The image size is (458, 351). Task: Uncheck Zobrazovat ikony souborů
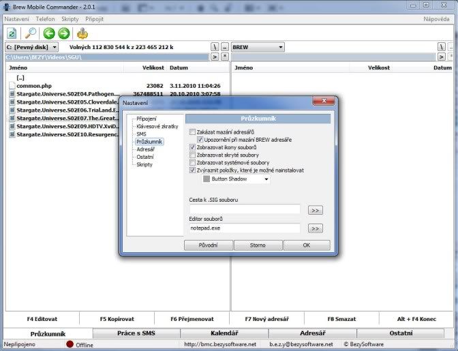(192, 147)
